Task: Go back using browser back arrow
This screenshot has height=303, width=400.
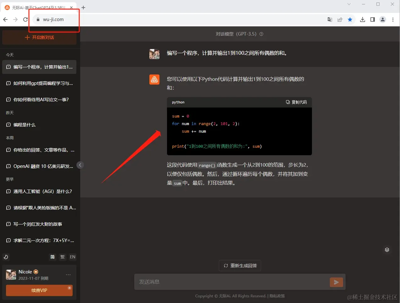Action: click(5, 19)
